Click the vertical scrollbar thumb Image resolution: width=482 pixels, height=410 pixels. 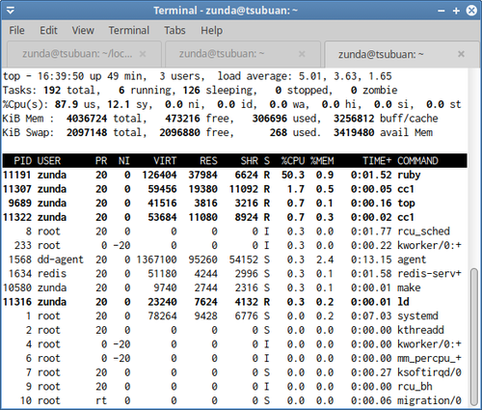(x=474, y=337)
